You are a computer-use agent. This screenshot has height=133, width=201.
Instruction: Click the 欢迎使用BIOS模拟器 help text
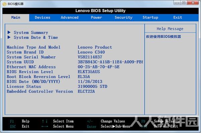(163, 37)
